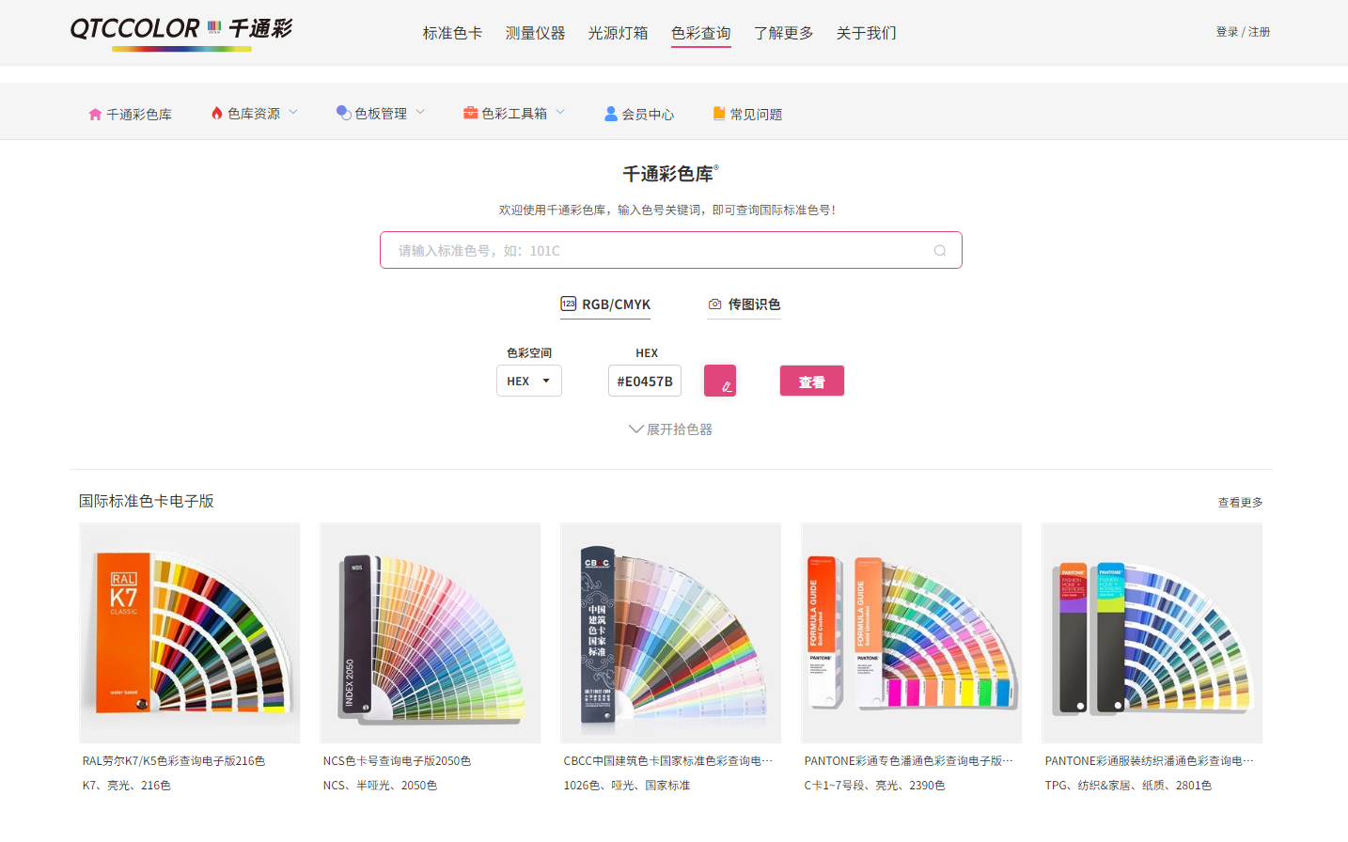Click title NCS色卡号查询电子版2050色
Screen dimensions: 1348x842
[397, 761]
